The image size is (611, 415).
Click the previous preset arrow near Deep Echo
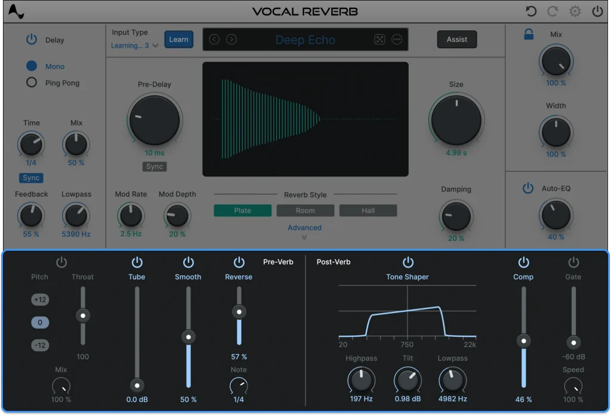(x=214, y=39)
